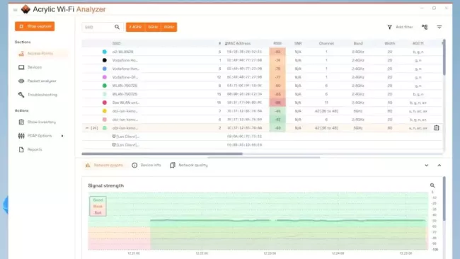Click the PCAP Options sliders icon
The image size is (460, 259).
pyautogui.click(x=21, y=136)
